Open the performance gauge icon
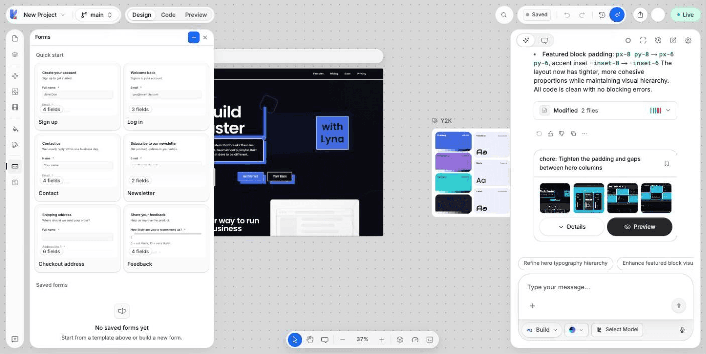 [415, 339]
